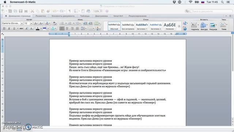The image size is (234, 132).
Task: Print the document using the printer icon
Action: click(26, 11)
